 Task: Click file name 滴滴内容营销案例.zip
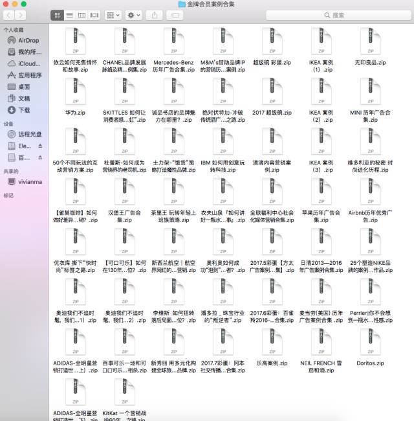(x=272, y=166)
